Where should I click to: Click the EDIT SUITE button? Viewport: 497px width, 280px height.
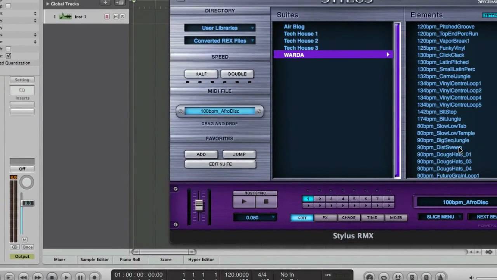[220, 164]
